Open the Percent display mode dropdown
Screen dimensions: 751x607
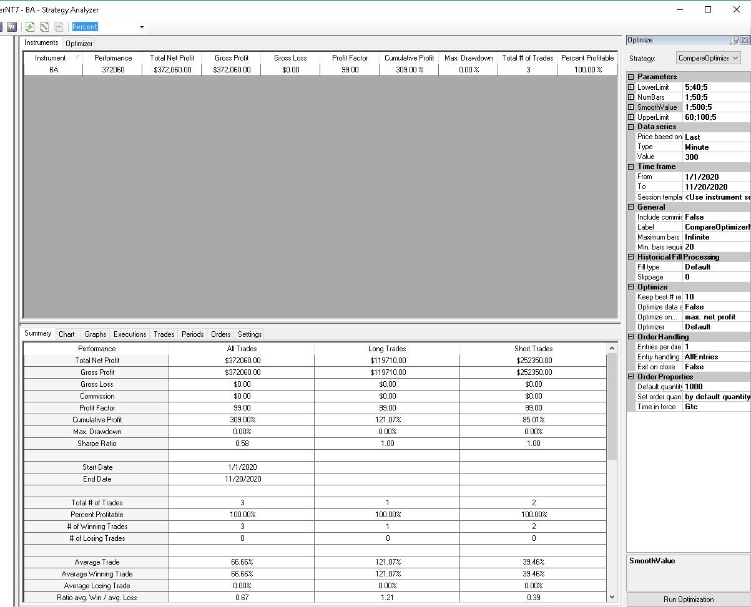(142, 27)
